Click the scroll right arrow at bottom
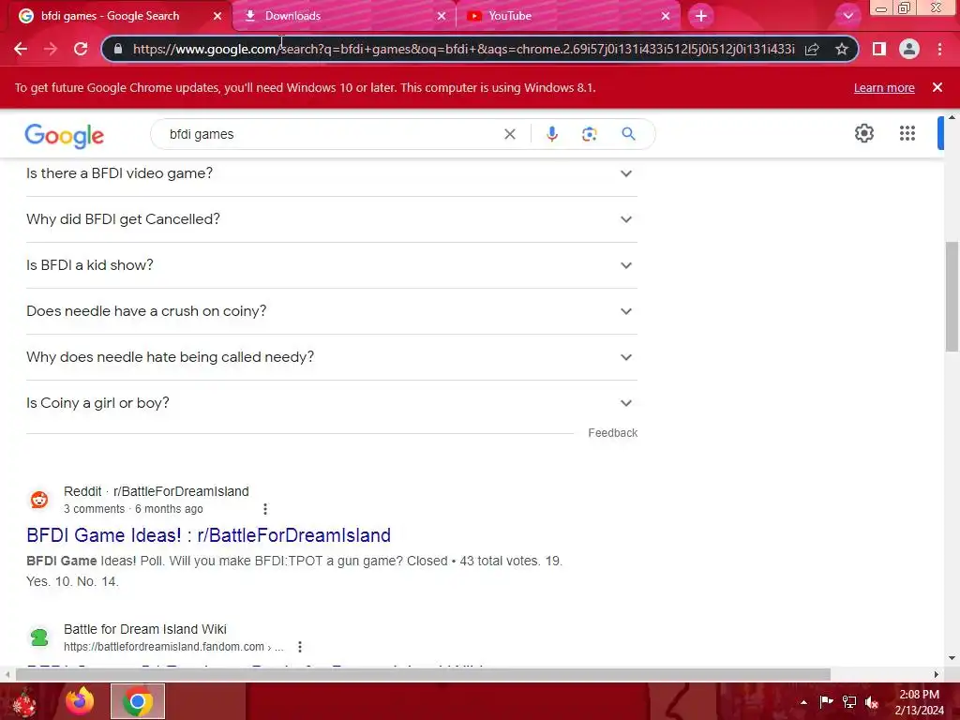This screenshot has width=960, height=720. click(937, 674)
